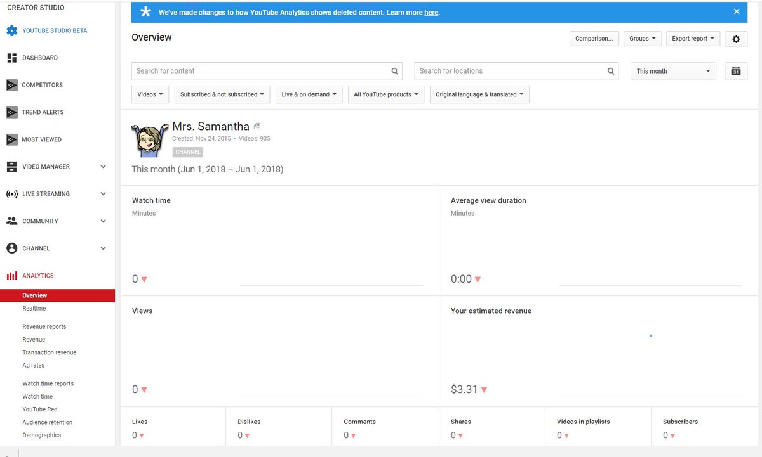Click the Mrs. Samantha channel avatar
The image size is (762, 457).
click(x=149, y=139)
